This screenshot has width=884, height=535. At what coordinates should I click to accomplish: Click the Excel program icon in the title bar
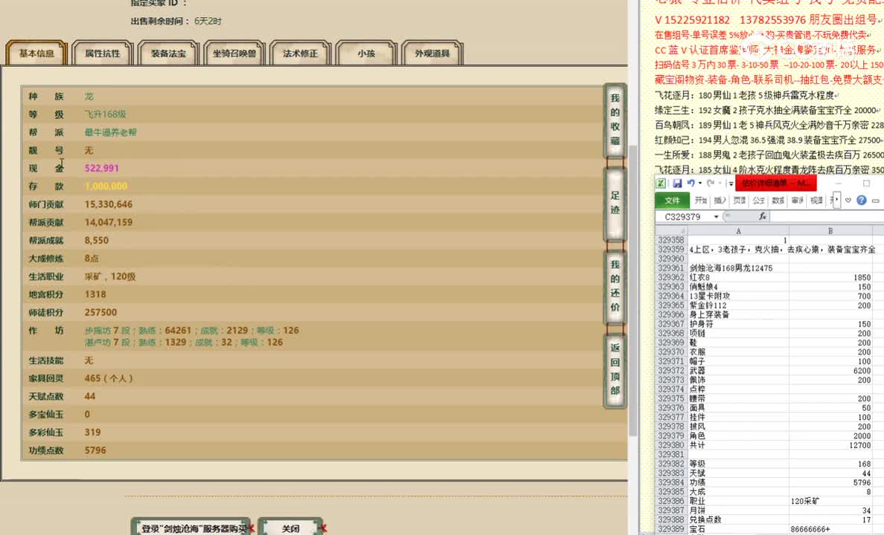click(x=661, y=183)
